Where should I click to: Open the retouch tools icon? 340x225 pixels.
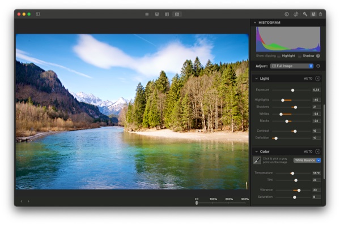click(305, 14)
